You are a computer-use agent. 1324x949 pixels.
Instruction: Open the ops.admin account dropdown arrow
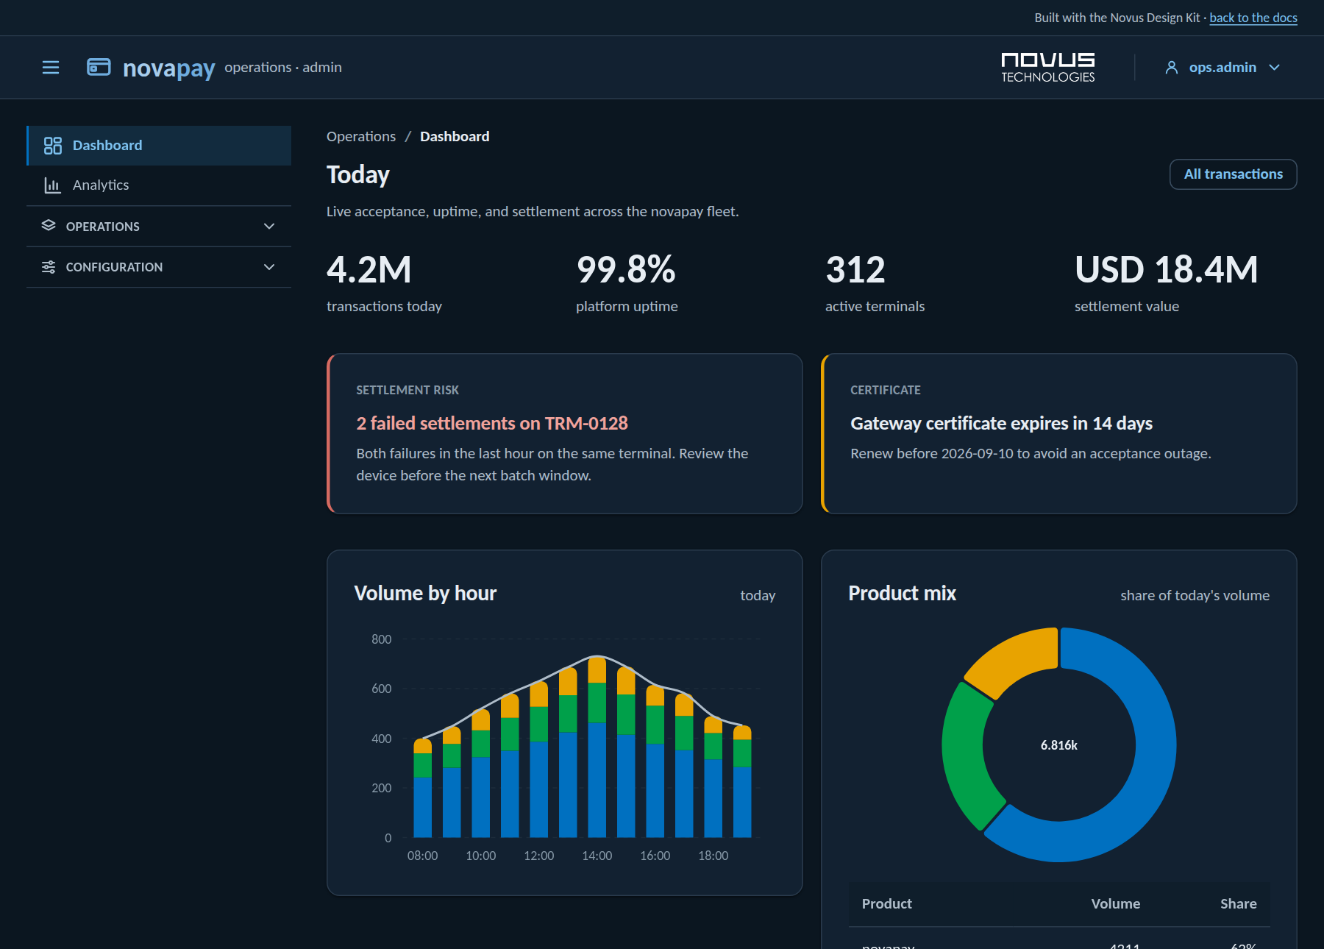tap(1275, 68)
